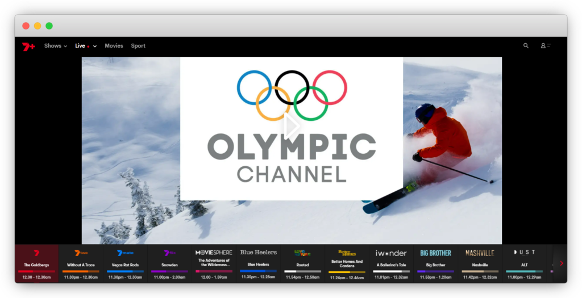582x298 pixels.
Task: Select the Better Homes channel logo
Action: coord(347,253)
